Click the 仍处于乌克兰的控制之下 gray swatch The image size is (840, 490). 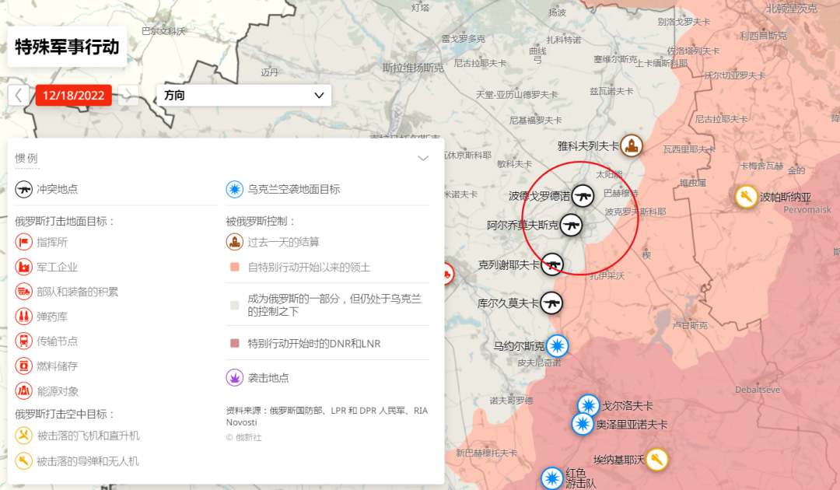tap(235, 305)
